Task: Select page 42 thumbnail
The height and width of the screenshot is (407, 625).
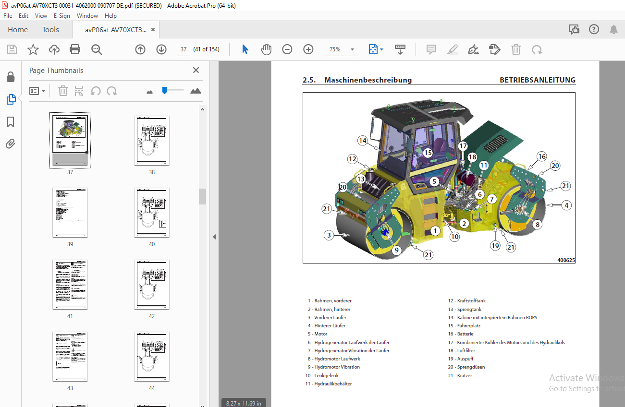Action: pos(152,285)
